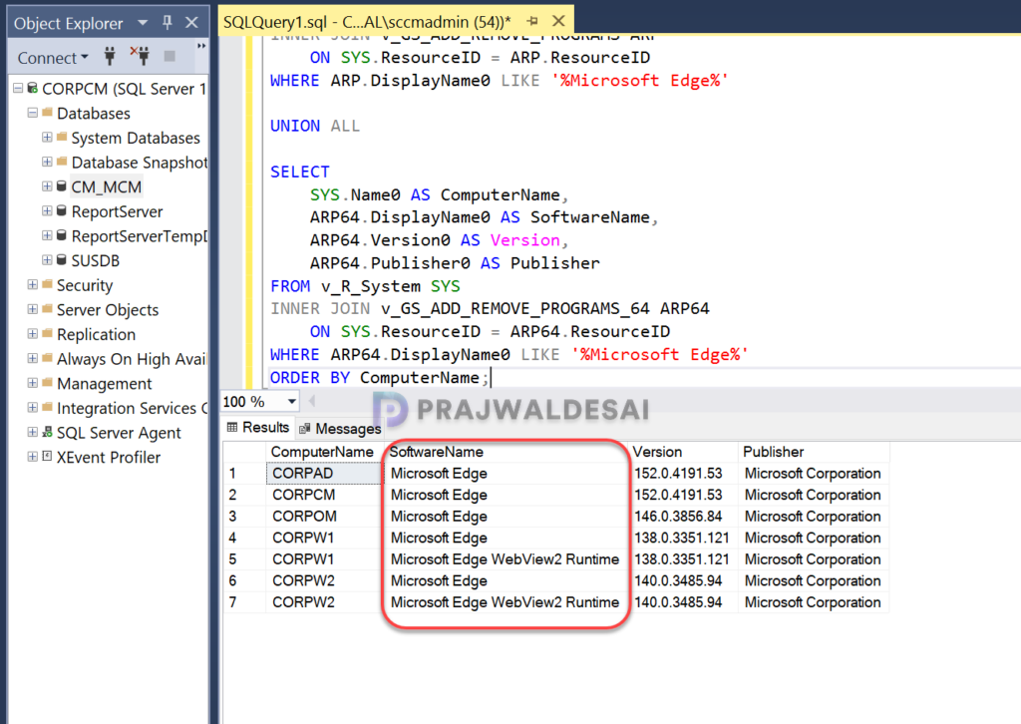Expand the Replication folder
This screenshot has width=1021, height=724.
(33, 333)
